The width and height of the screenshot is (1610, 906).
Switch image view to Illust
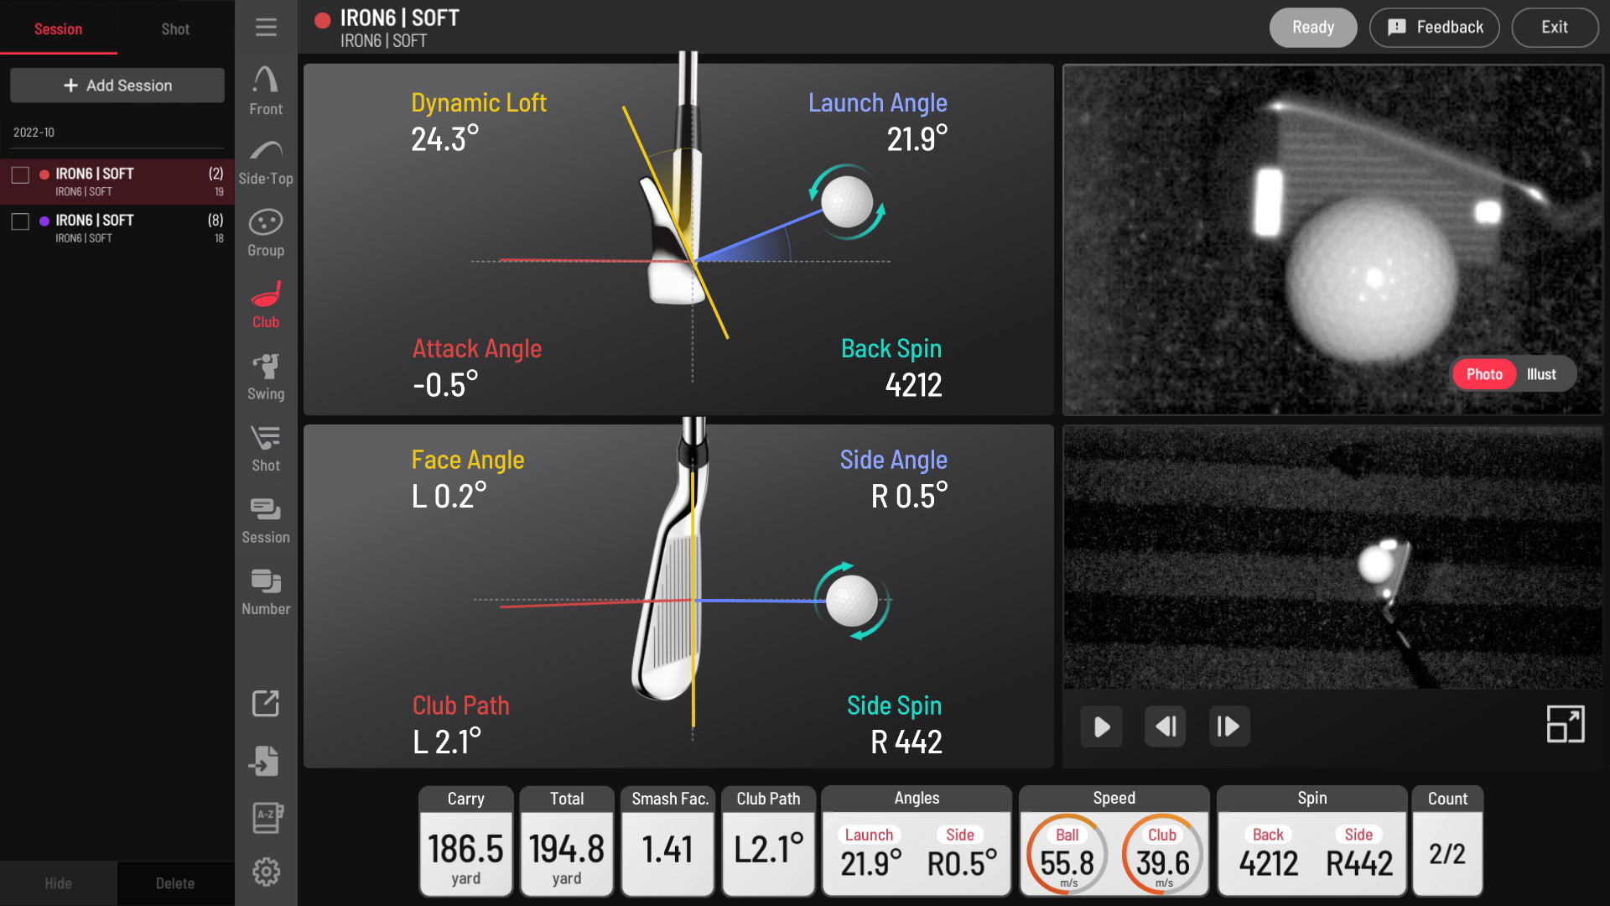click(x=1541, y=374)
